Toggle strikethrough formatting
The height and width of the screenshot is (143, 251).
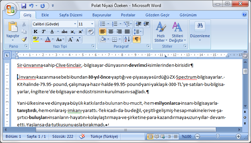click(x=64, y=32)
